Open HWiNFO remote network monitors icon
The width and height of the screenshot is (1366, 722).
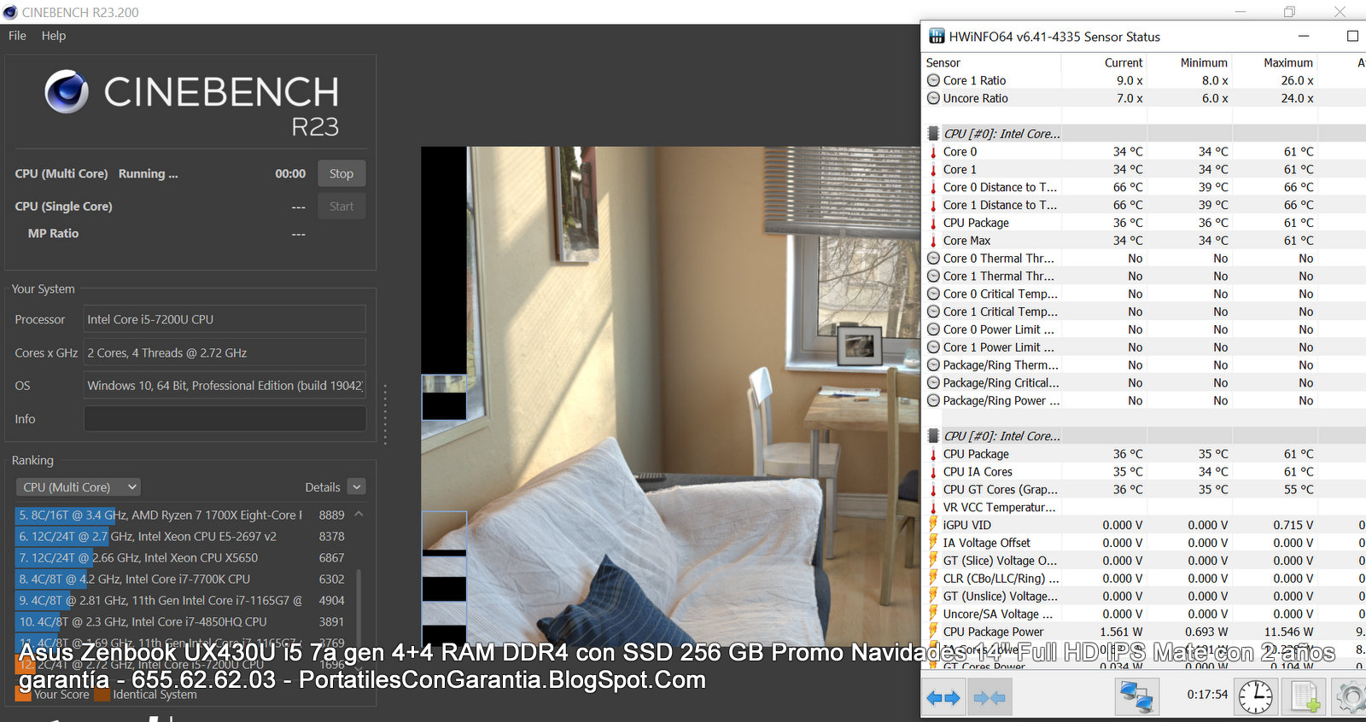pyautogui.click(x=1136, y=696)
